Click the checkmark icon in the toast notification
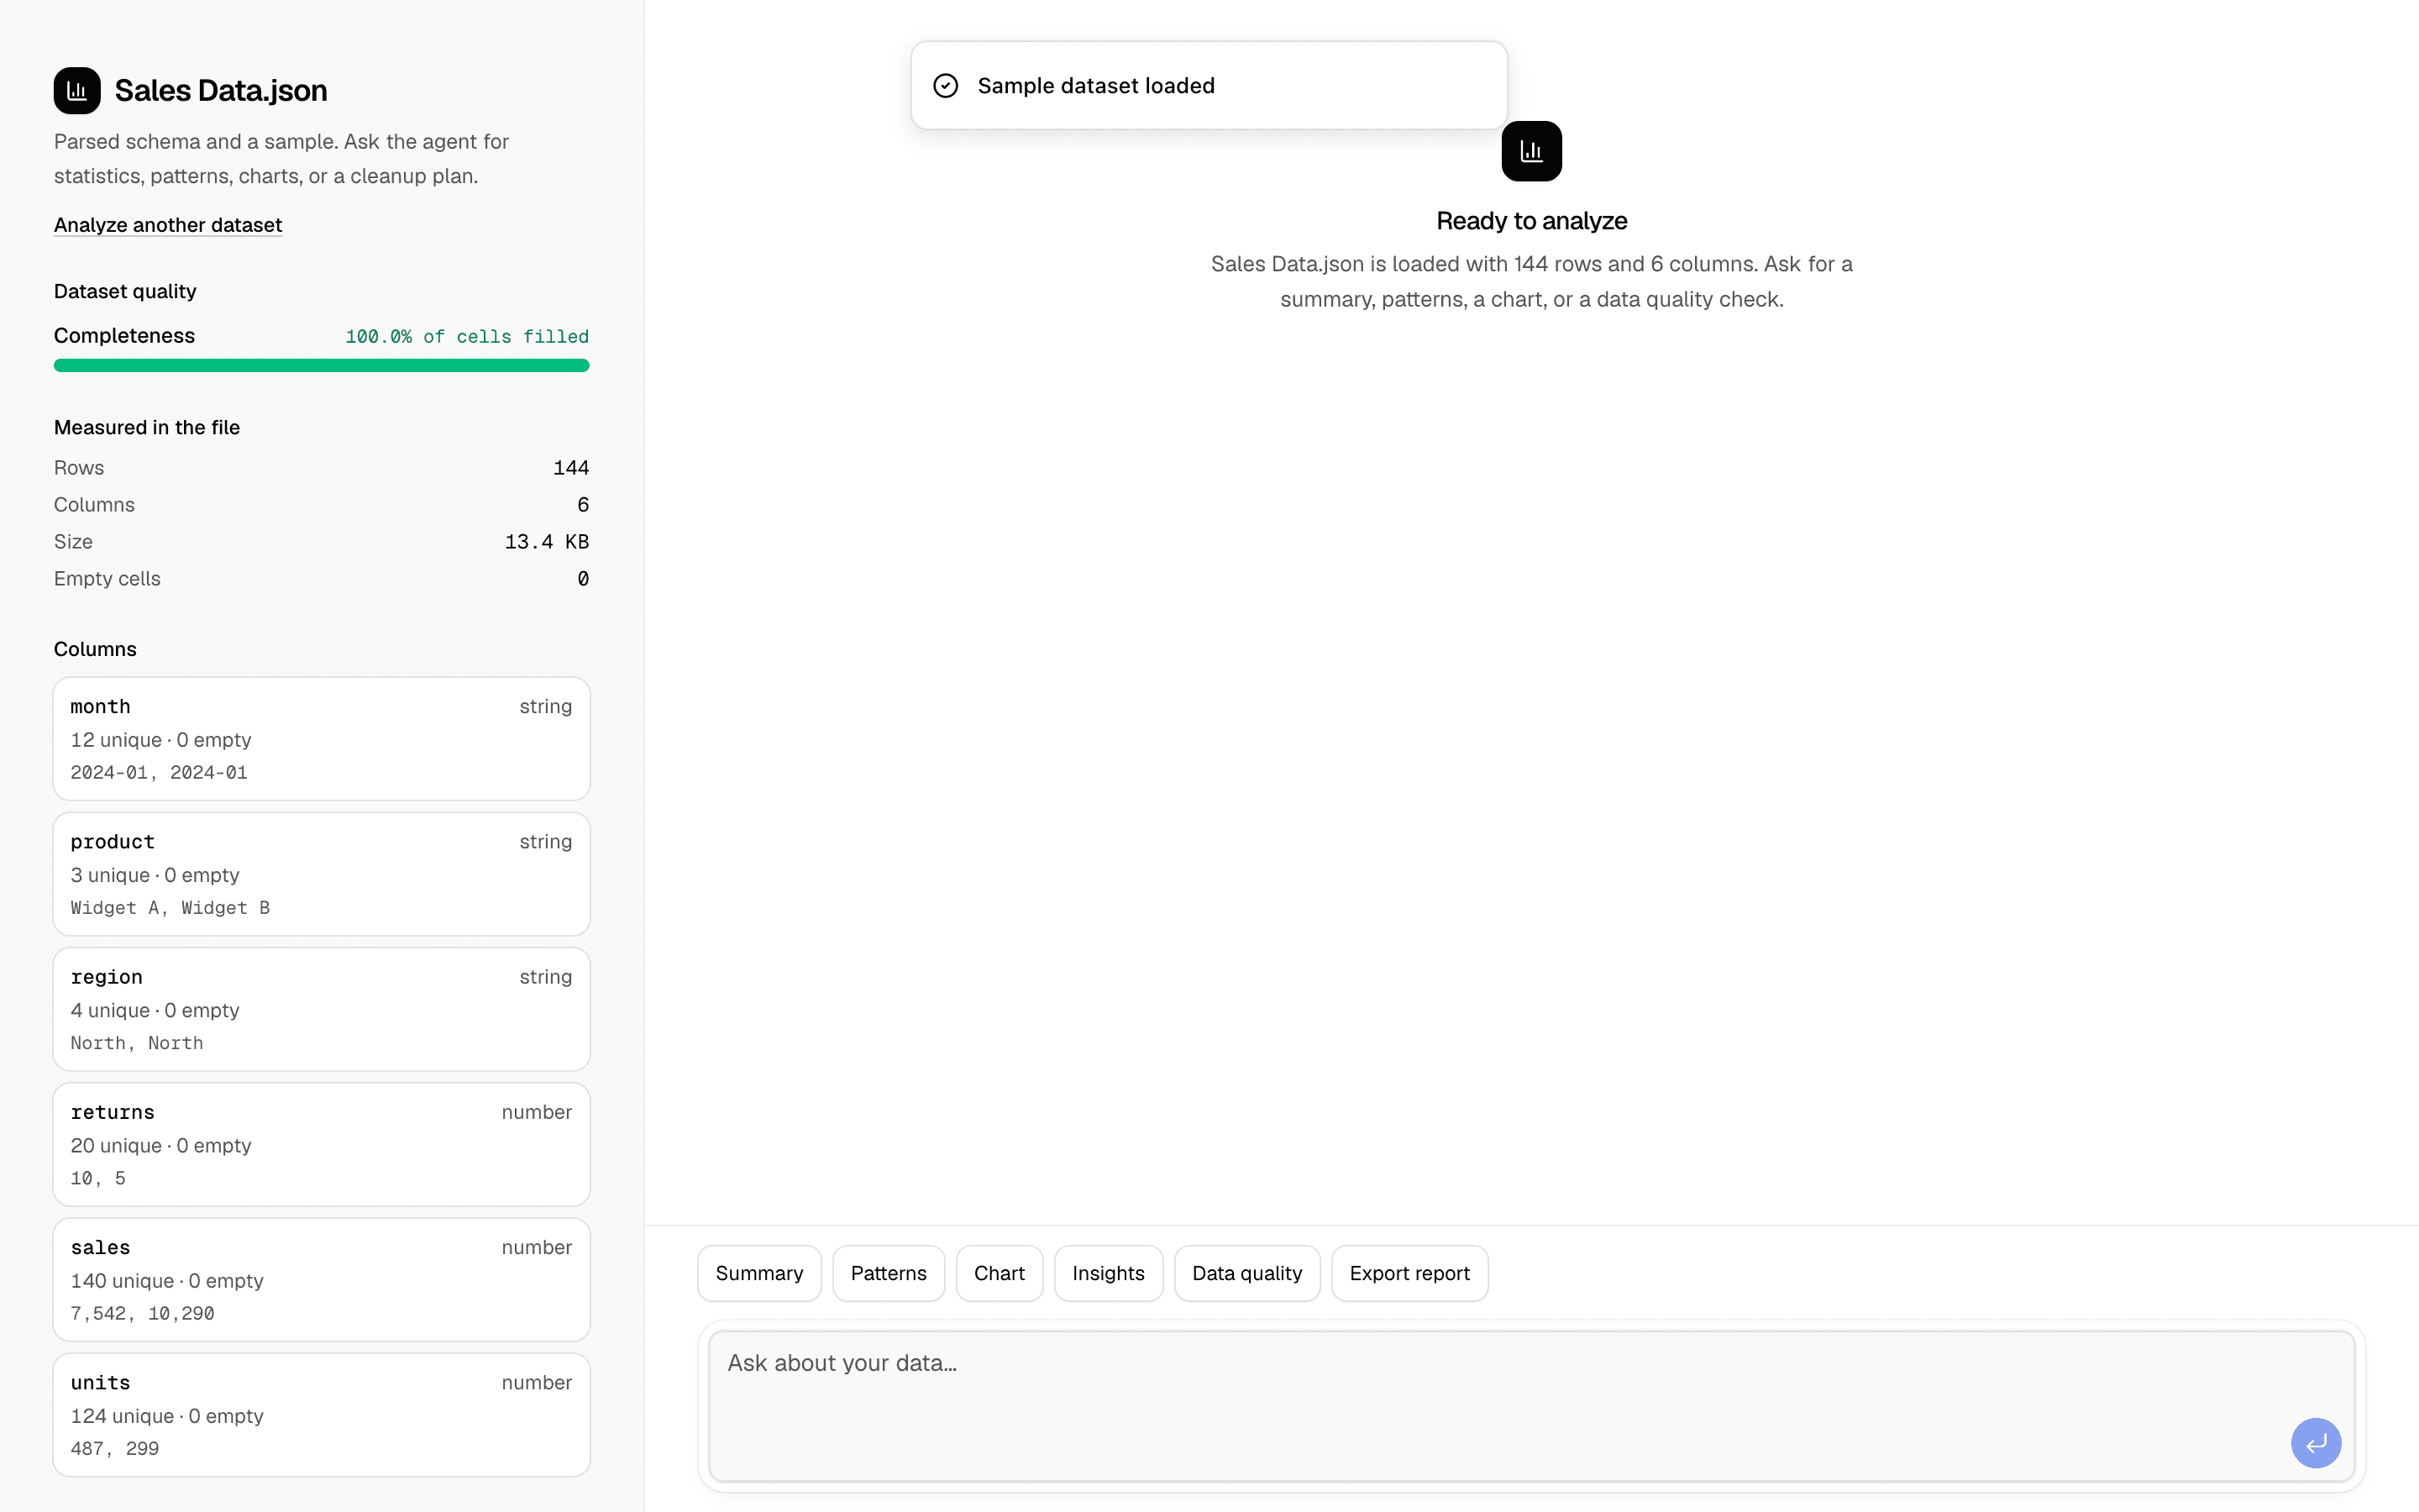2419x1512 pixels. (946, 86)
